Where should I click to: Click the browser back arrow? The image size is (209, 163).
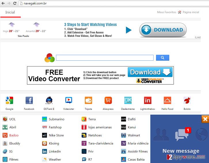coord(3,3)
